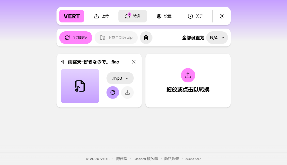Open the 设置 settings gear icon
Image resolution: width=287 pixels, height=165 pixels.
coord(159,16)
